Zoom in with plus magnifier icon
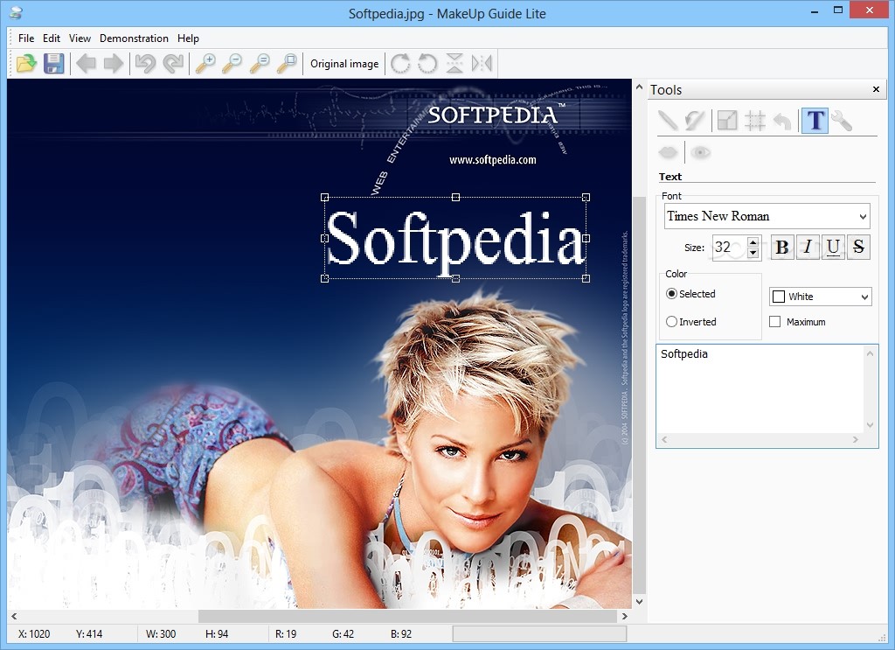The width and height of the screenshot is (895, 650). [x=205, y=63]
